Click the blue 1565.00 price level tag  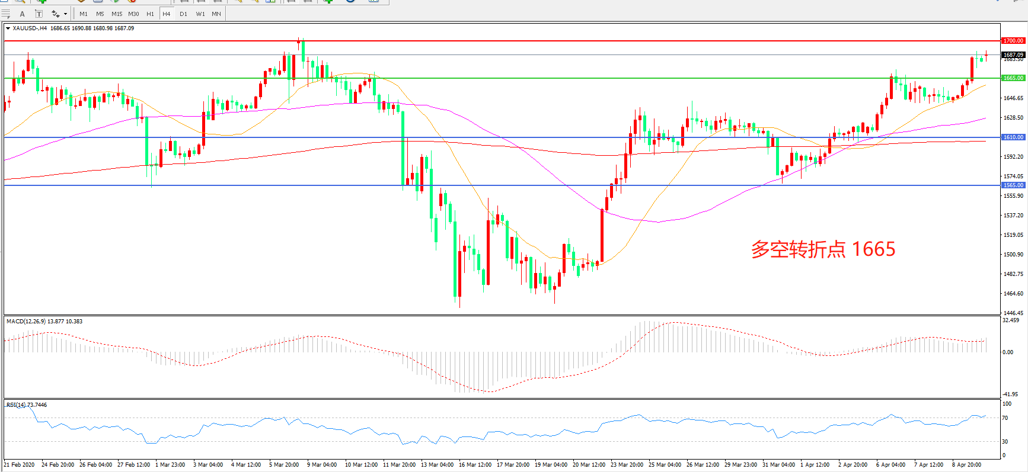click(1013, 185)
